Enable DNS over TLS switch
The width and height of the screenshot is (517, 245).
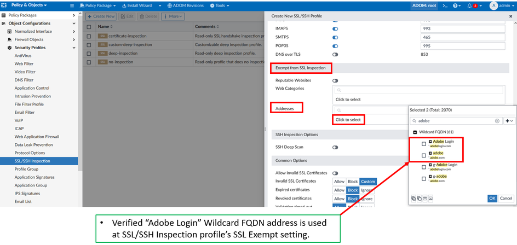(335, 55)
